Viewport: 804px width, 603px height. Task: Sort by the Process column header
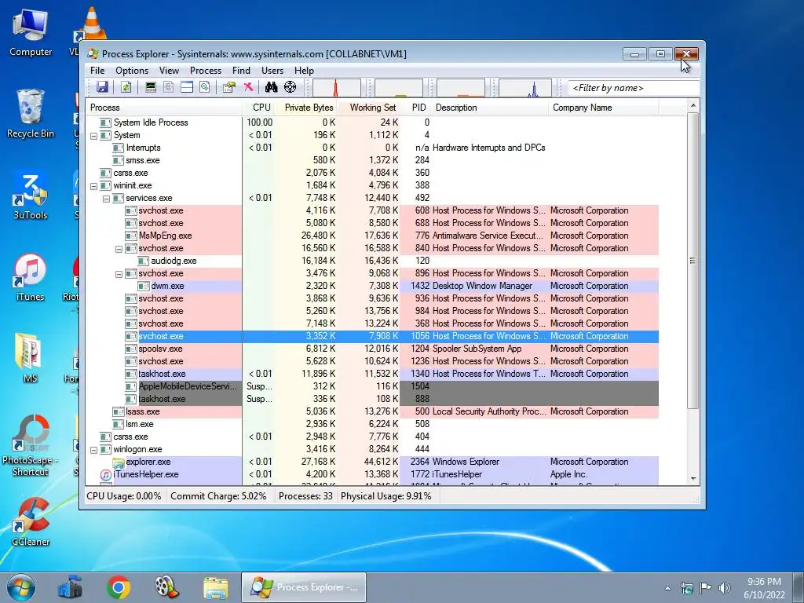(163, 108)
